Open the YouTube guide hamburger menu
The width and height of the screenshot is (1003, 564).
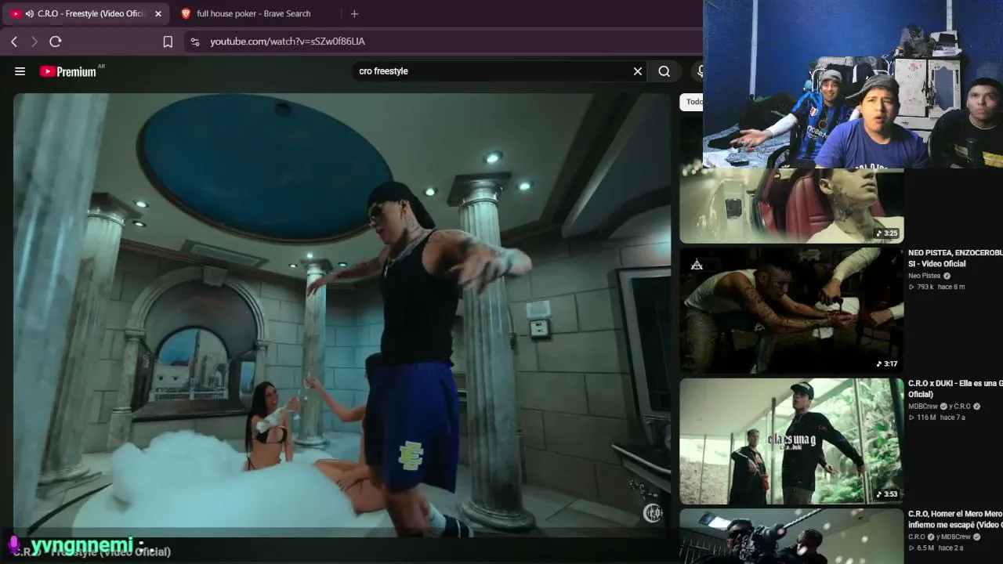[x=20, y=71]
